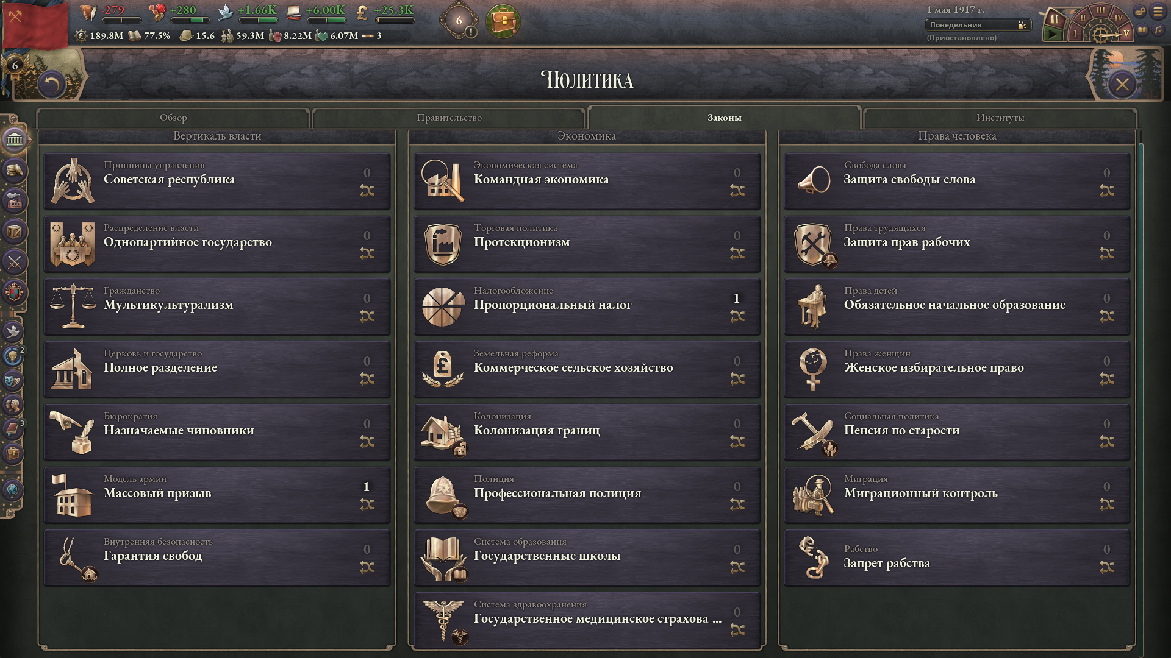1171x658 pixels.
Task: Open the globe map sidebar icon
Action: [13, 490]
